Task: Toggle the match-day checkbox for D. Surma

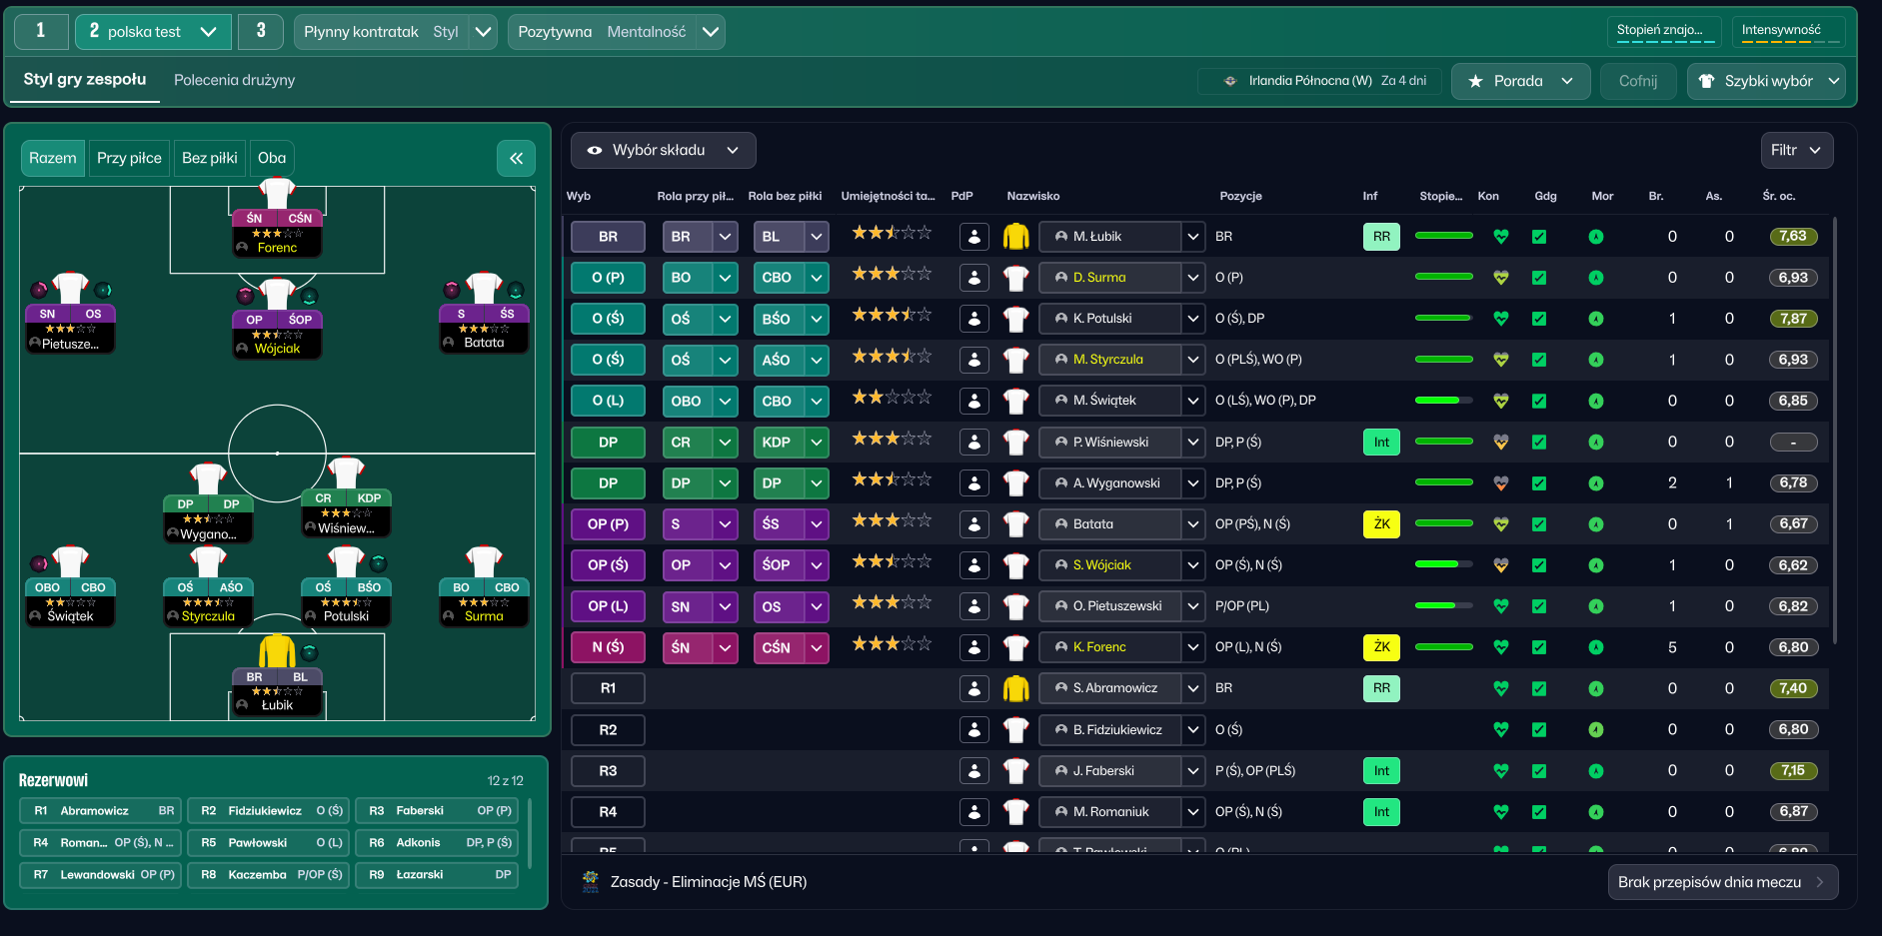Action: pos(1539,278)
